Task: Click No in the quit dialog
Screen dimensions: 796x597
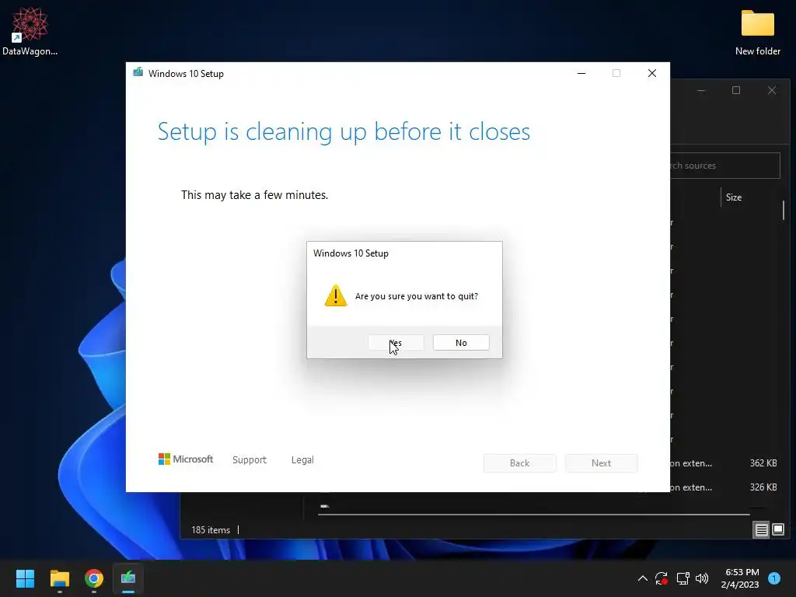Action: click(x=461, y=343)
